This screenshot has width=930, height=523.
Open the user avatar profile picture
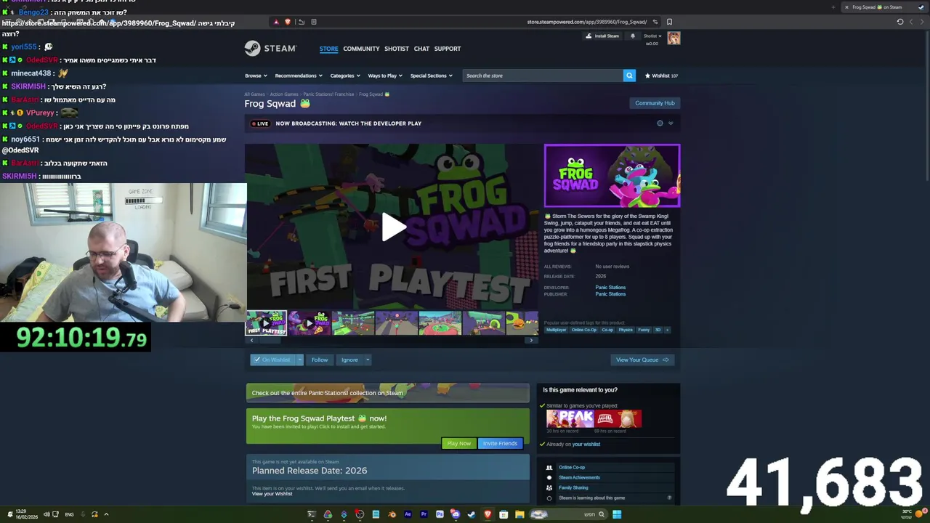pyautogui.click(x=674, y=38)
